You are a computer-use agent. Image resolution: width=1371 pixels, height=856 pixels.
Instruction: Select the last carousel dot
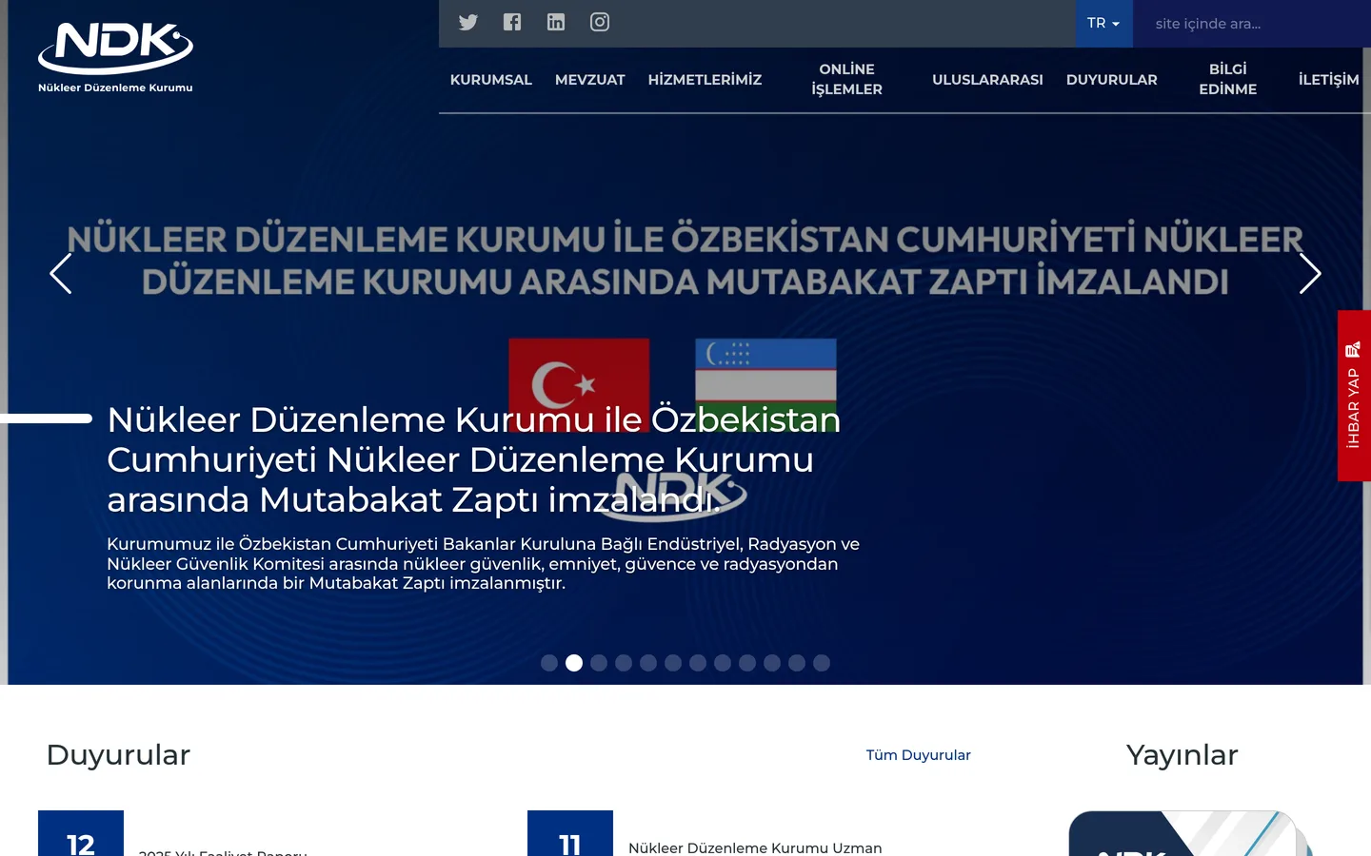click(x=822, y=663)
